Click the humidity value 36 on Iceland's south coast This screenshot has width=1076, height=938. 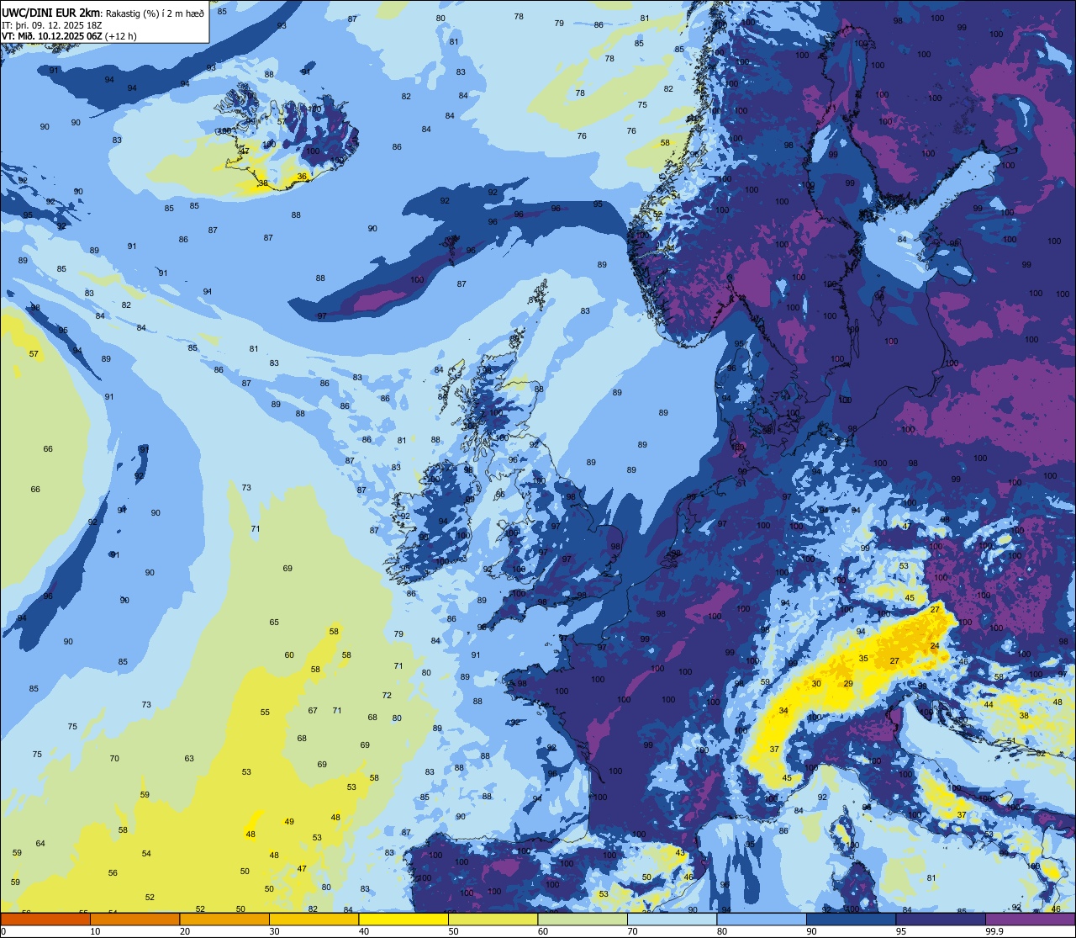click(x=303, y=177)
